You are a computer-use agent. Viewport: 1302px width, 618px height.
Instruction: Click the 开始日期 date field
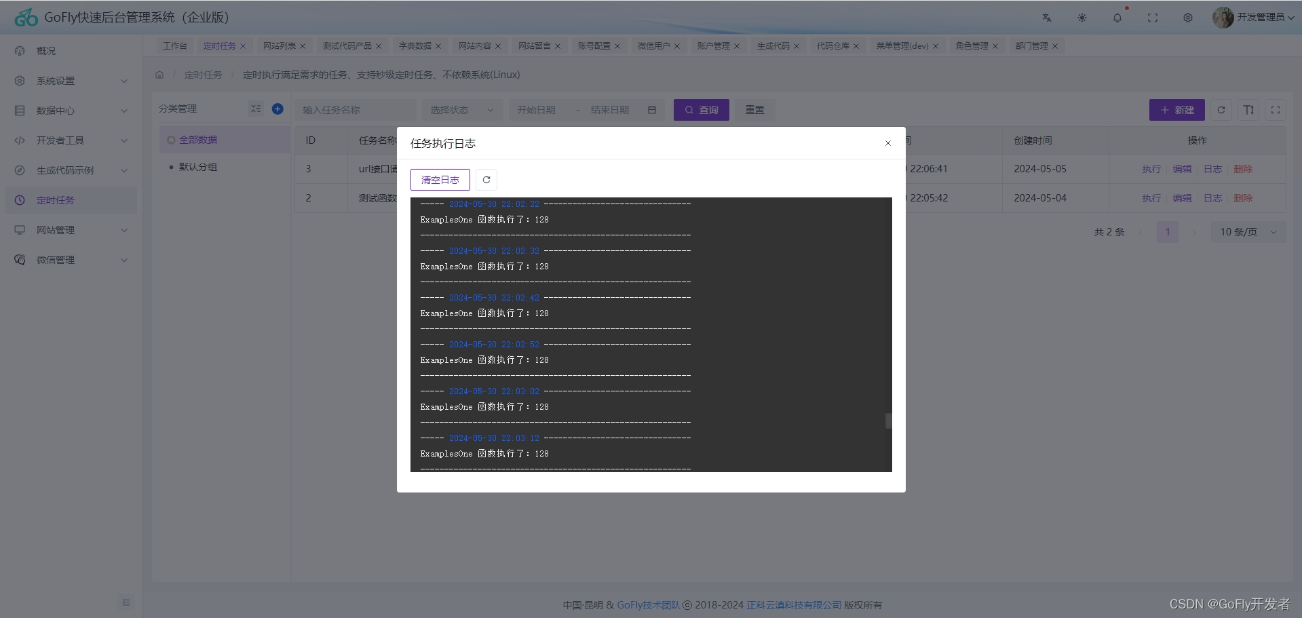click(537, 110)
